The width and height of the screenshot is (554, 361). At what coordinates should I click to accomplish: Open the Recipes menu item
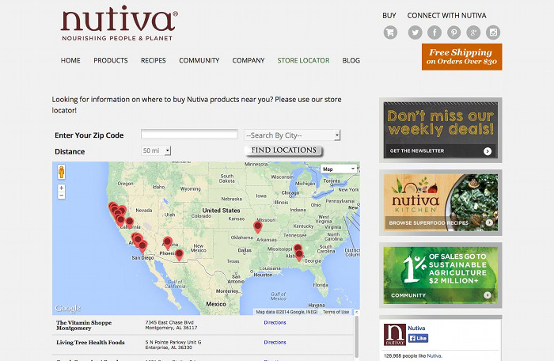[x=154, y=60]
